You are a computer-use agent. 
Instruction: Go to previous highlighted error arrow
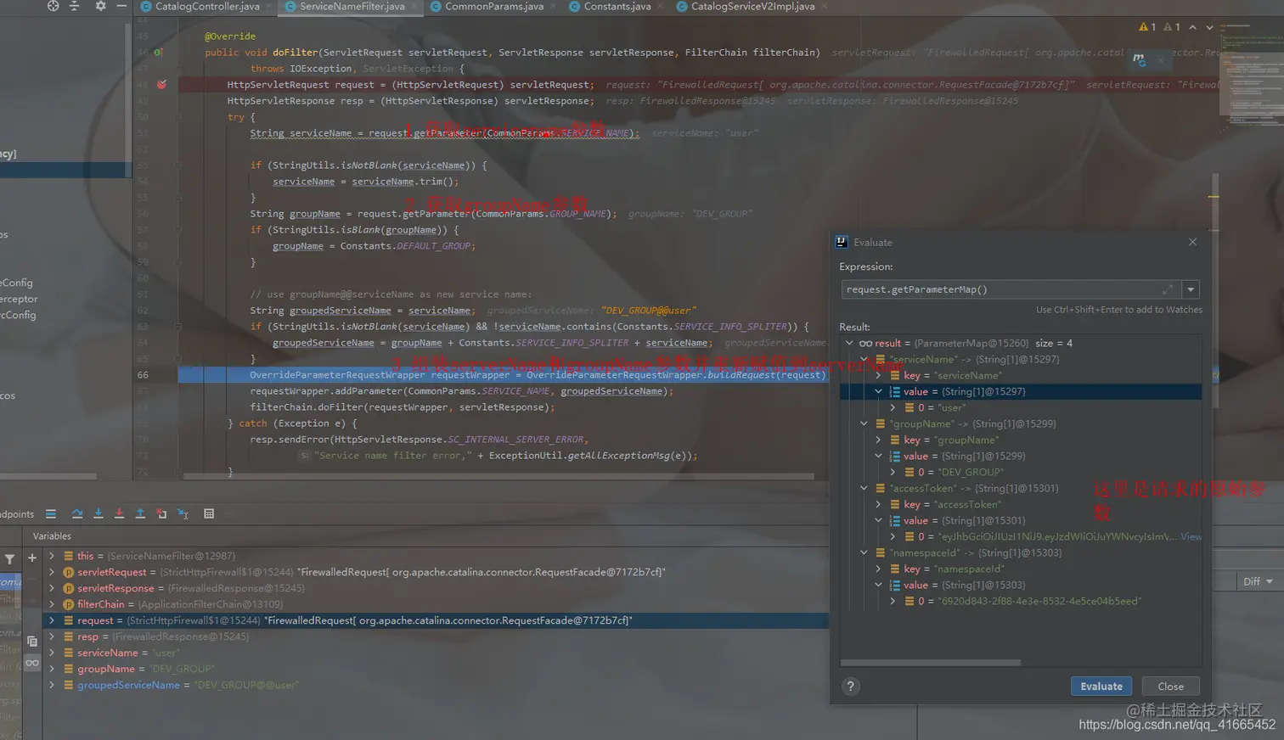(1192, 27)
